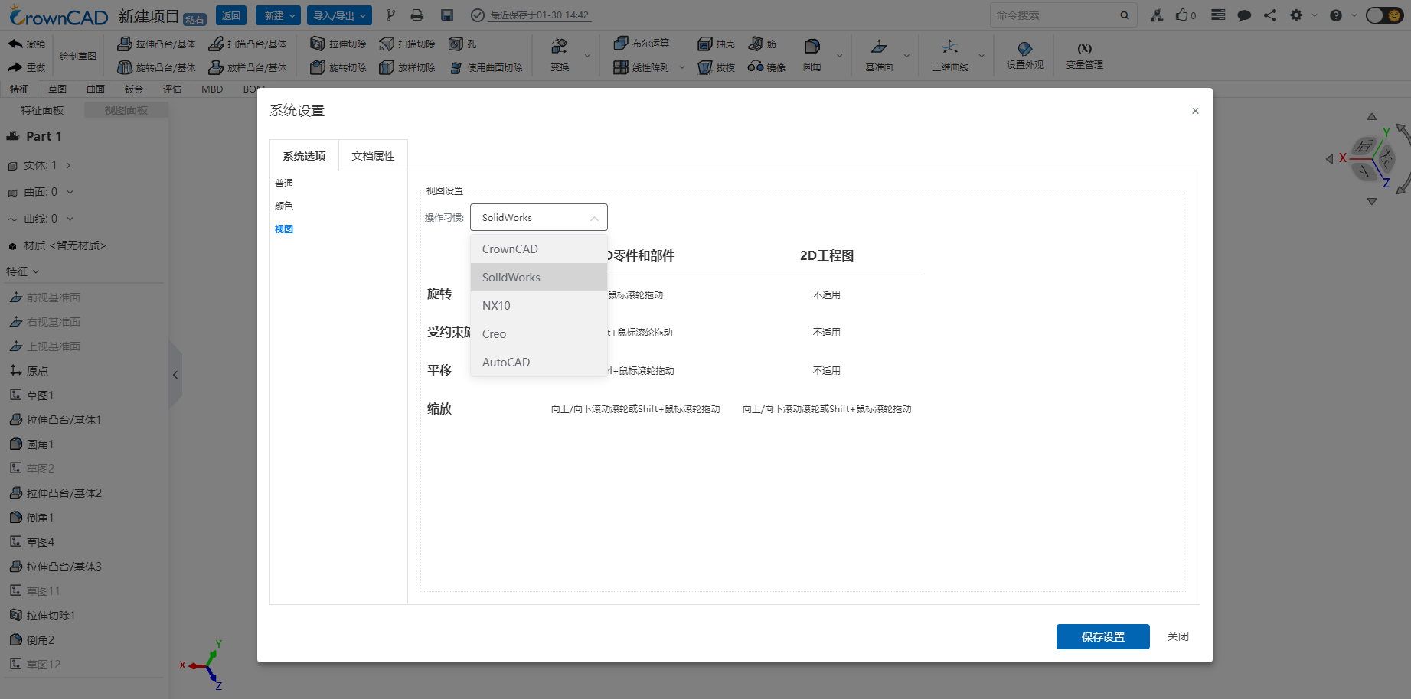Collapse the 操作习惯 combo box
Viewport: 1411px width, 699px height.
539,217
